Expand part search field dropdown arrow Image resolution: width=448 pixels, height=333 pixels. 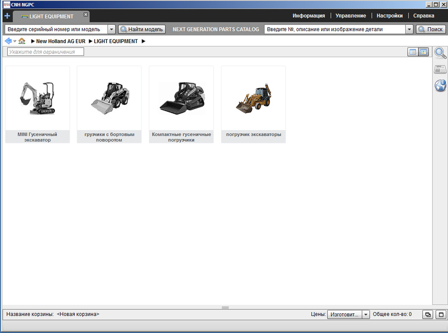[409, 29]
